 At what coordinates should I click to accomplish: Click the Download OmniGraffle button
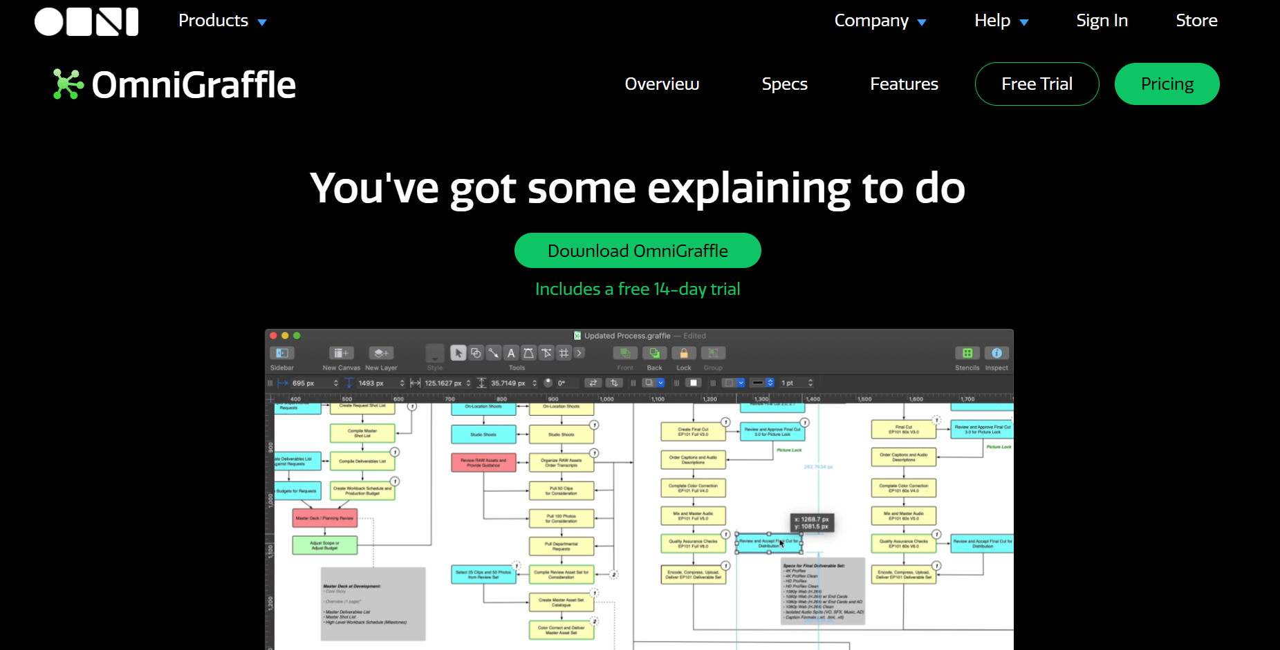[x=637, y=250]
